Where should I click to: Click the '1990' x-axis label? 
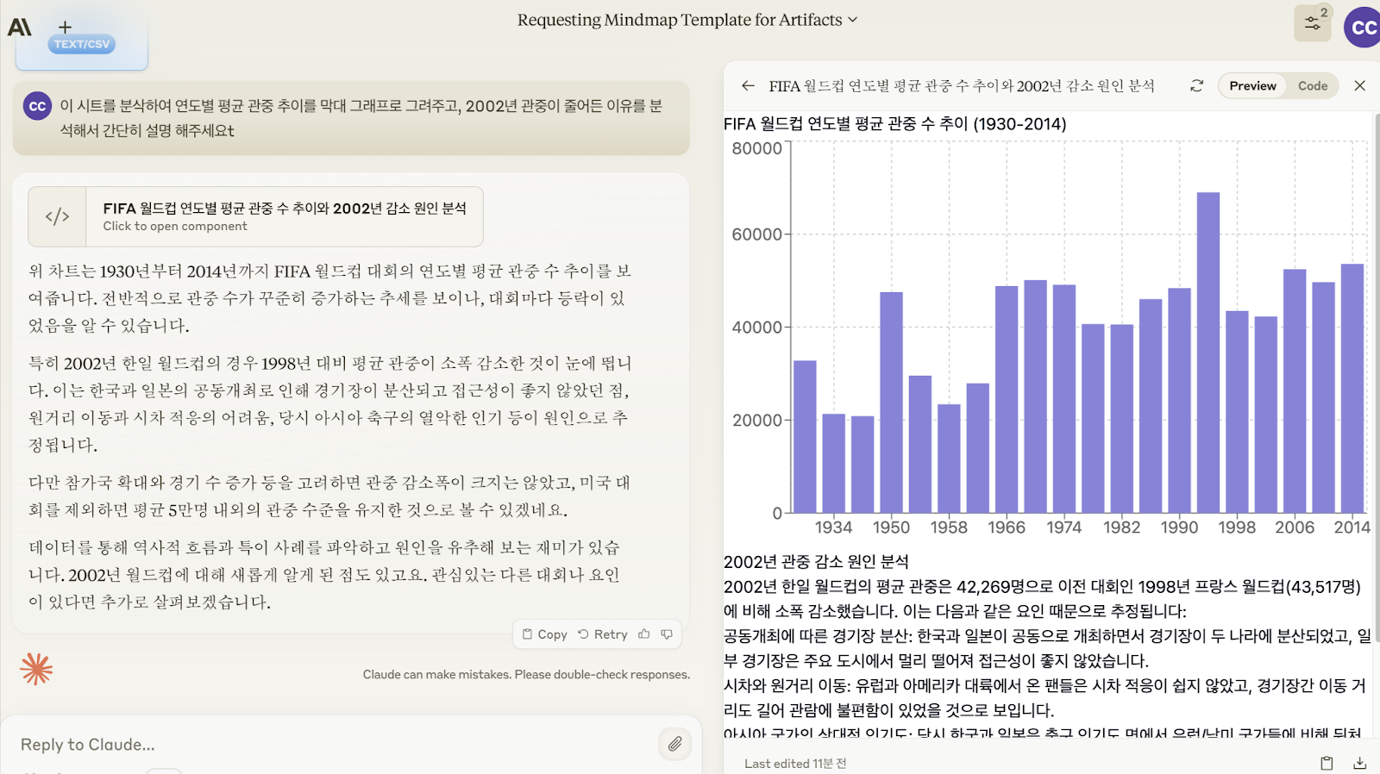(1179, 527)
